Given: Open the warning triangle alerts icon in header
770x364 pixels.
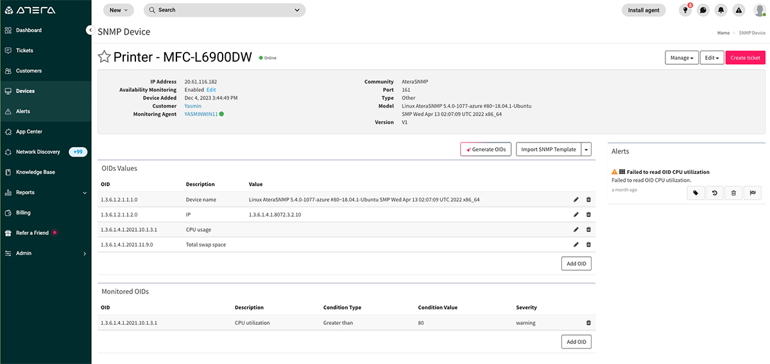Looking at the screenshot, I should tap(739, 10).
